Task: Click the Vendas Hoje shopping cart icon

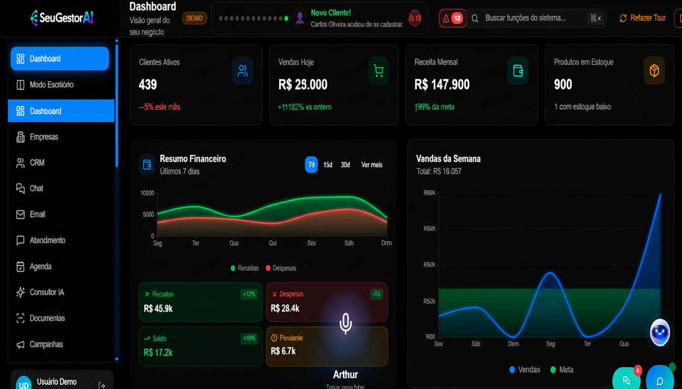Action: pos(379,71)
